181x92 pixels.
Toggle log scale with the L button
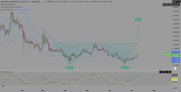pos(178,68)
